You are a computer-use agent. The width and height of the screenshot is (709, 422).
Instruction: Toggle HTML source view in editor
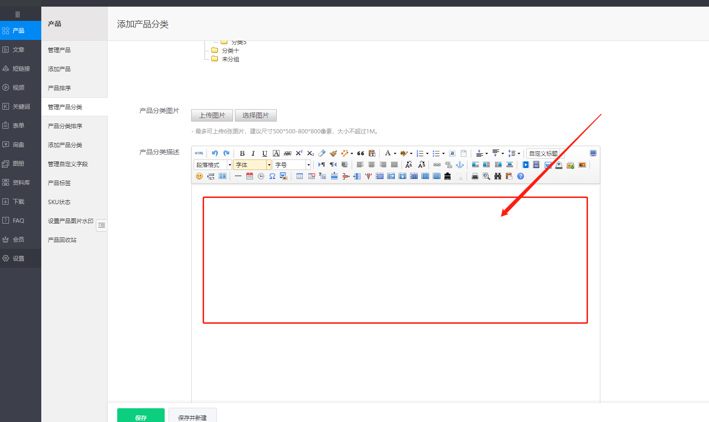click(199, 153)
